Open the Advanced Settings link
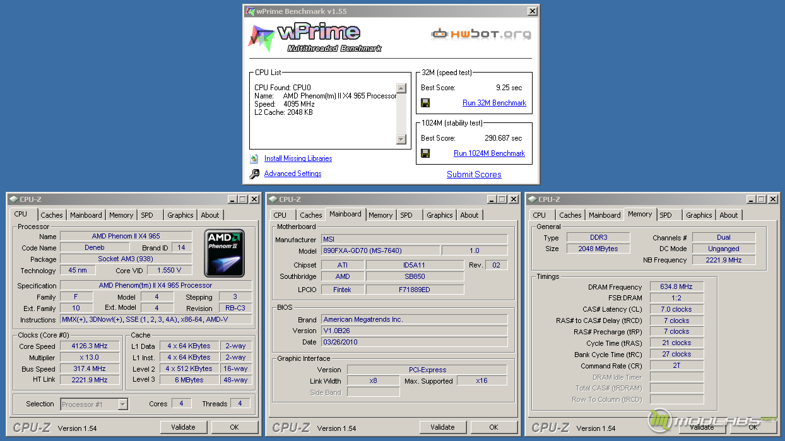This screenshot has width=785, height=441. (293, 173)
